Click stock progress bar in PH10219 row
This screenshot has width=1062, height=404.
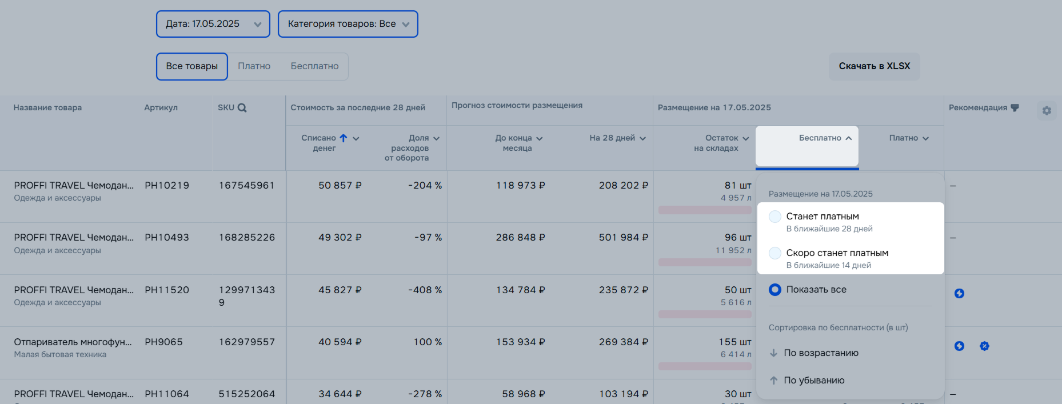[x=705, y=210]
